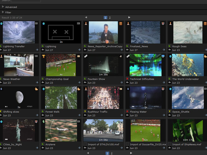This screenshot has height=155, width=207.
Task: Click the arrow icon on Cities_by_Night
Action: (x=37, y=148)
